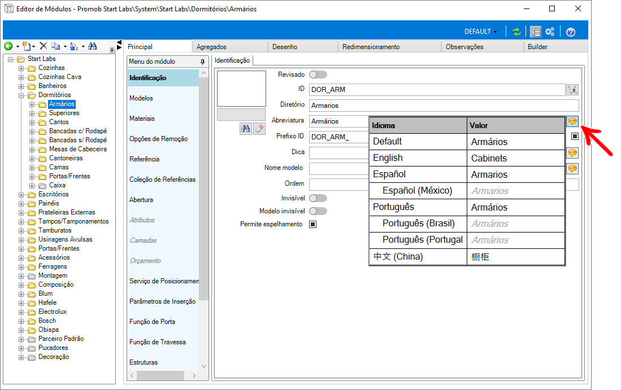Switch to the Agregados tab

click(230, 47)
